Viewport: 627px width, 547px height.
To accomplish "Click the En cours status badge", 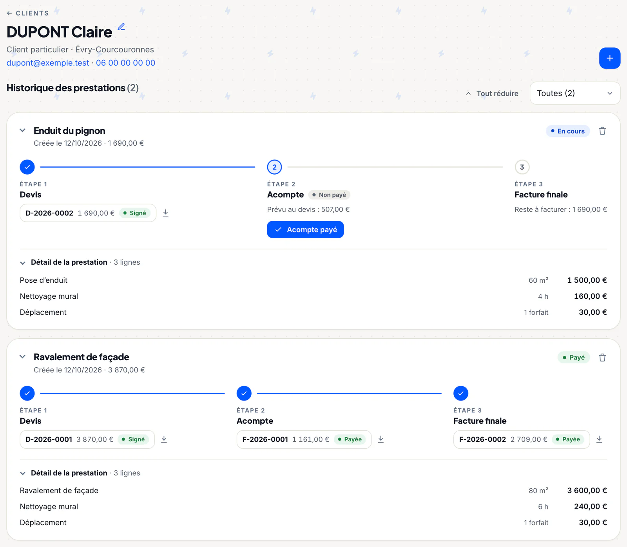I will click(568, 131).
